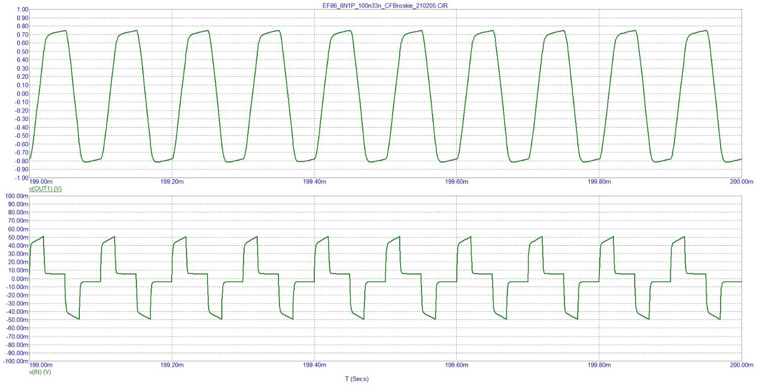Click the 0.00 tick on the v(OUT1) axis
Screen dimensions: 758x388
22,94
